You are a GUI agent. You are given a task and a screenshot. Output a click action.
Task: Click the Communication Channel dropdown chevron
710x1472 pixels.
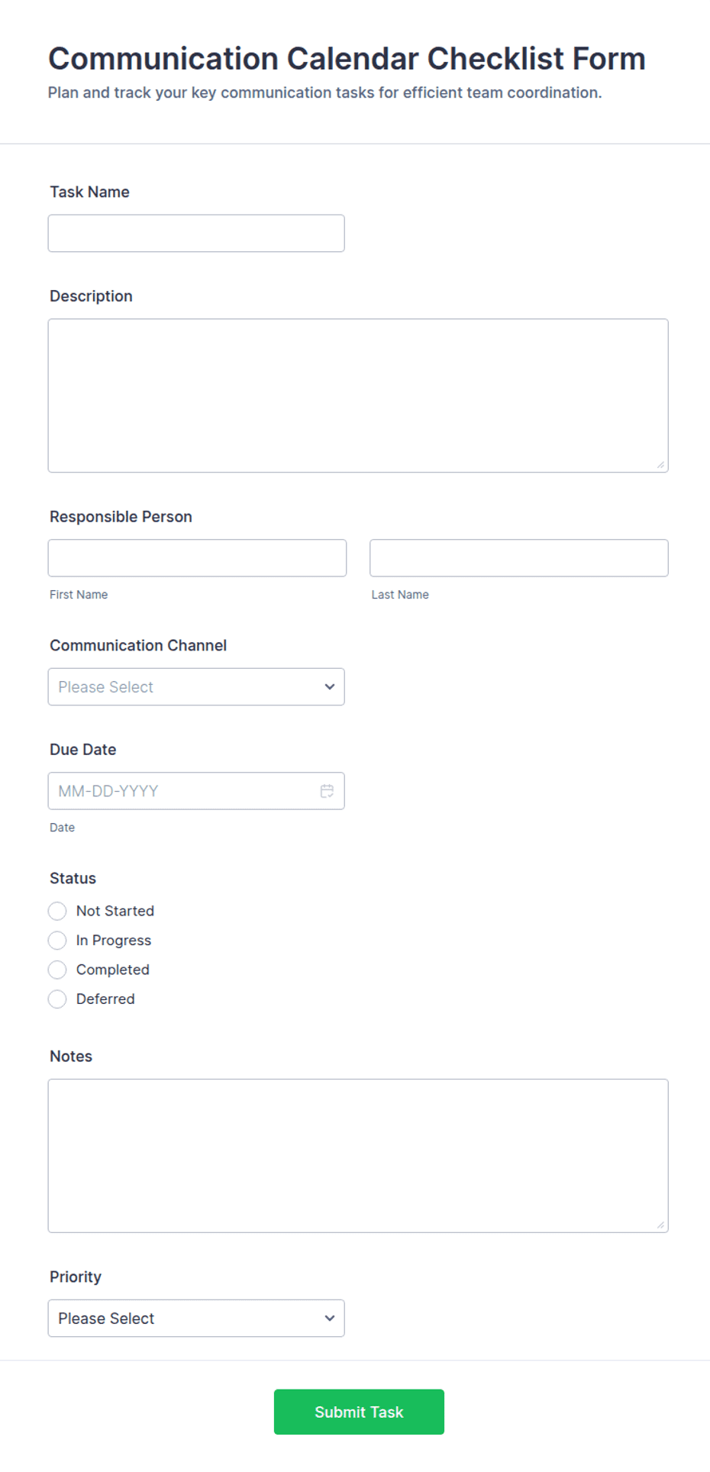click(x=330, y=686)
